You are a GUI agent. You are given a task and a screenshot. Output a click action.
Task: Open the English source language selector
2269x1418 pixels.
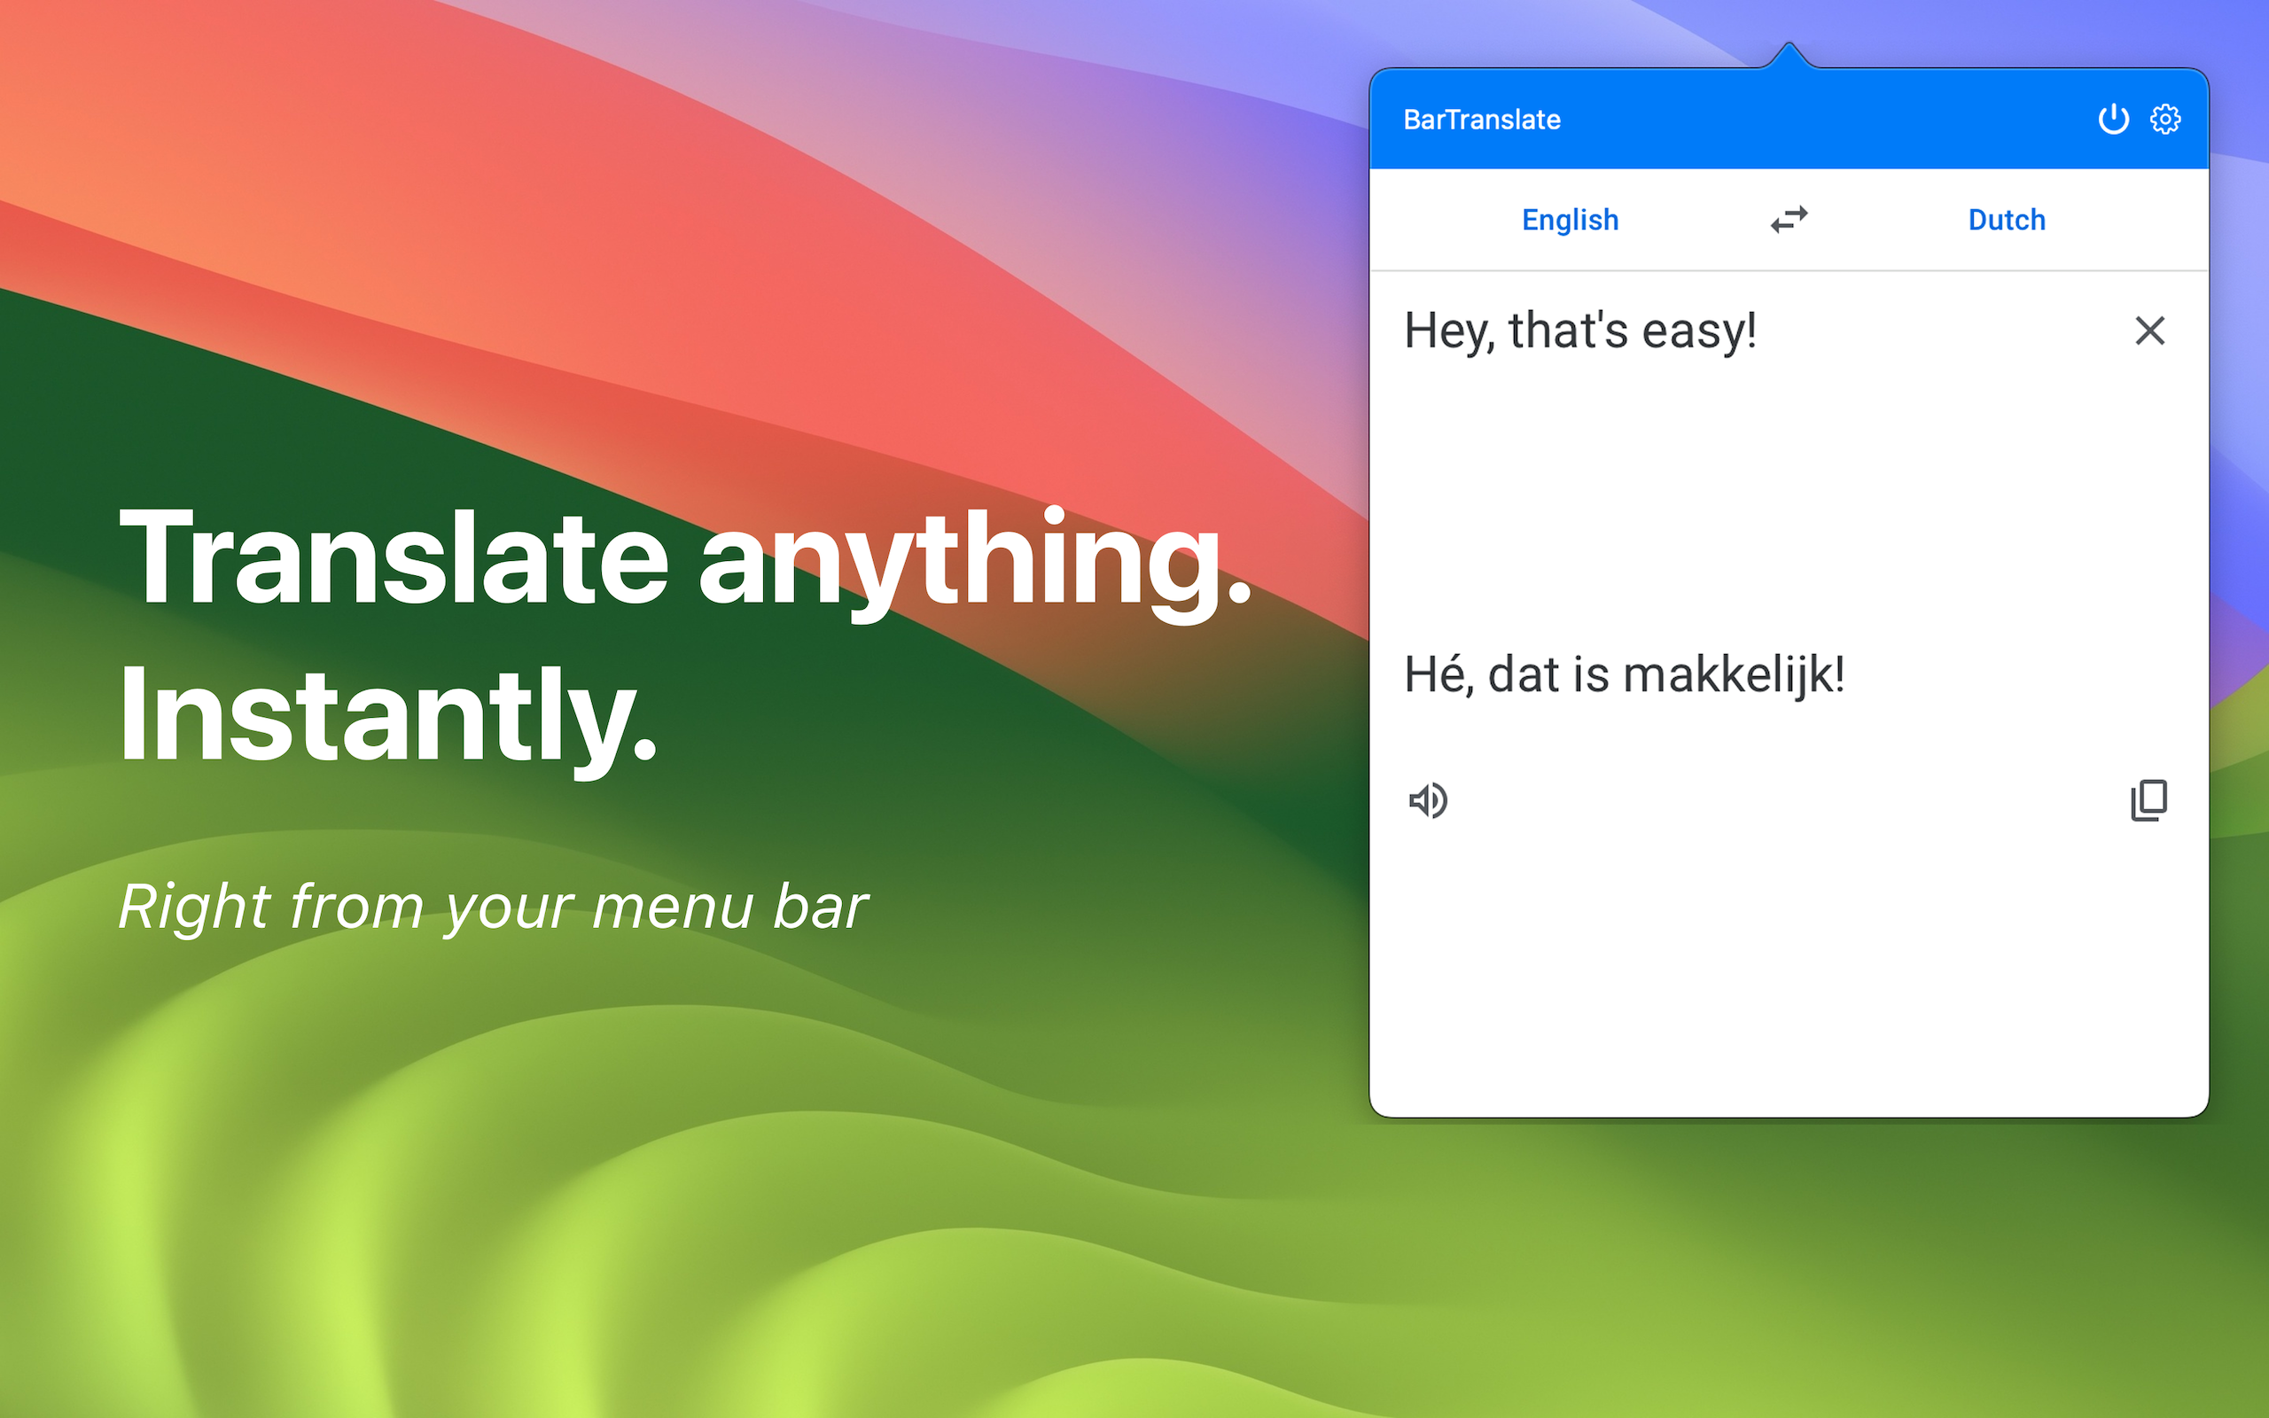click(x=1570, y=220)
